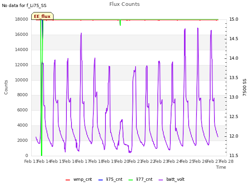Click the Feb 17 x-axis date label

tap(83, 161)
